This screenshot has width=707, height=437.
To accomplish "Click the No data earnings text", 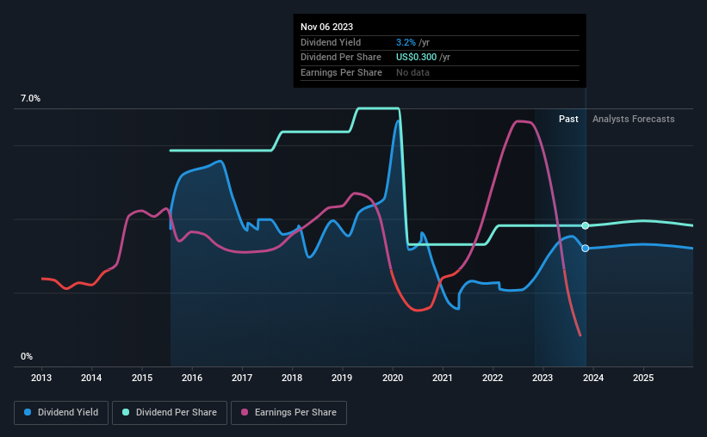I will point(412,72).
